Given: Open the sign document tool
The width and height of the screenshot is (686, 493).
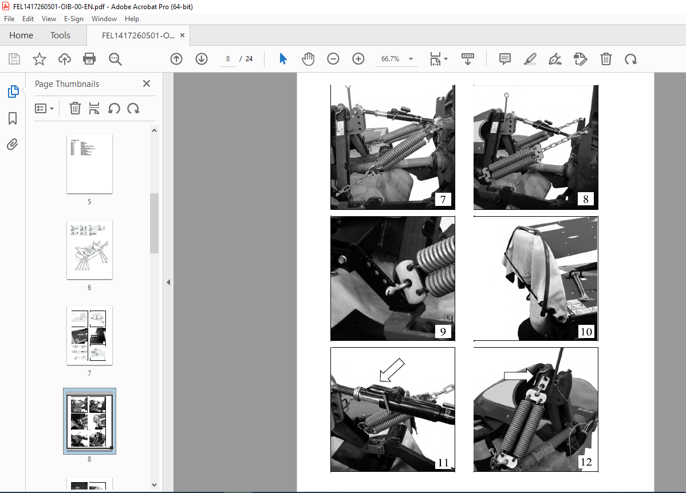Looking at the screenshot, I should click(555, 59).
